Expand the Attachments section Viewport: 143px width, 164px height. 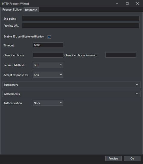(71, 94)
